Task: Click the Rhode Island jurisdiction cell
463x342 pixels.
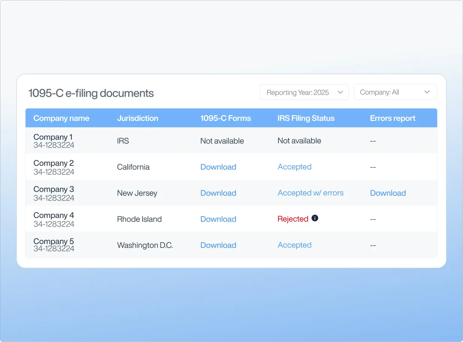Action: tap(140, 219)
